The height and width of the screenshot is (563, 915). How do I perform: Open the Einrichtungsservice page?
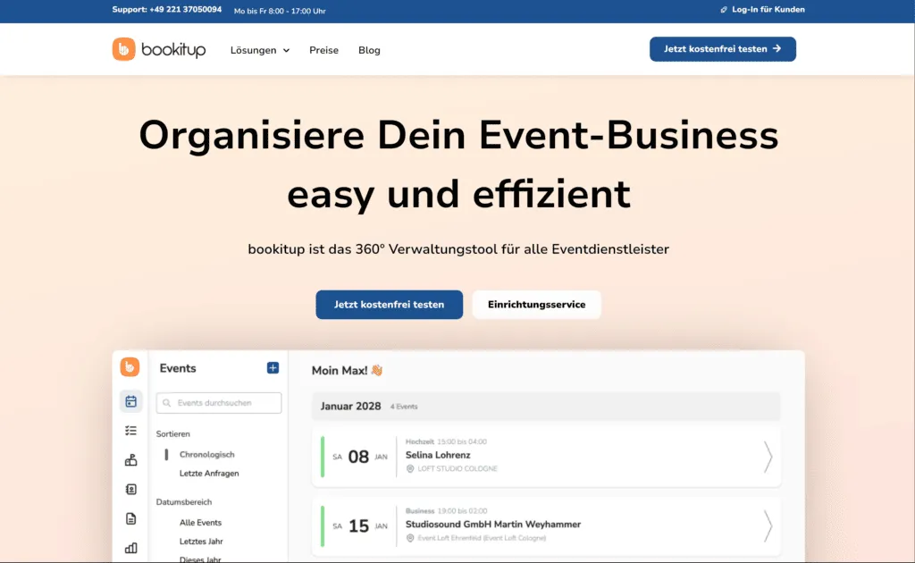[x=536, y=304]
